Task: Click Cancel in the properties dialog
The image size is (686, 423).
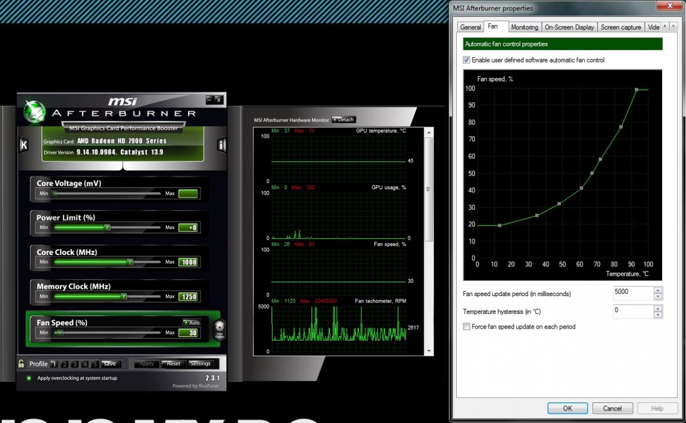Action: (x=612, y=408)
